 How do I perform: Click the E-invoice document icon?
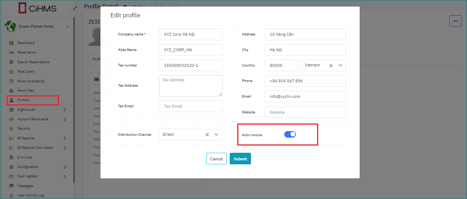11,157
